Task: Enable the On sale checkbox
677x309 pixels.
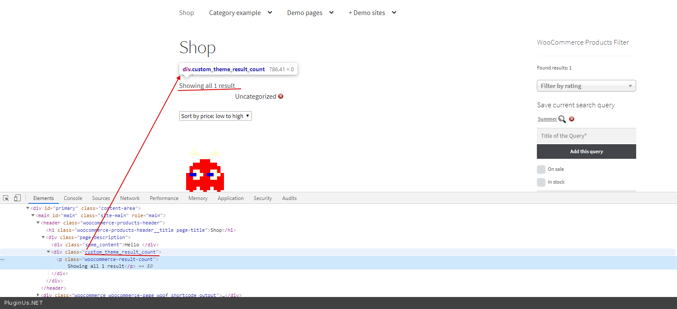Action: point(541,170)
